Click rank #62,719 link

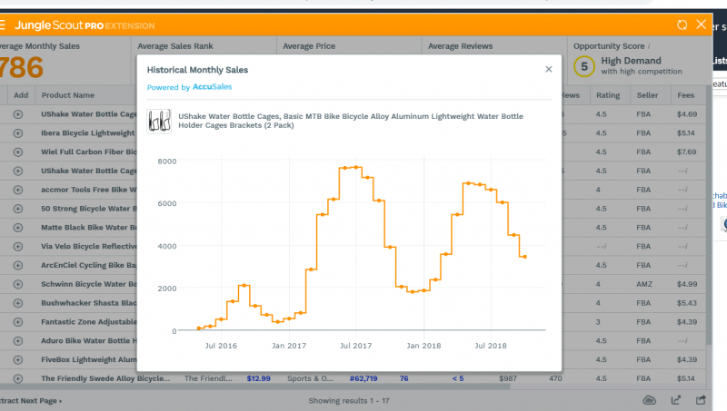coord(363,378)
